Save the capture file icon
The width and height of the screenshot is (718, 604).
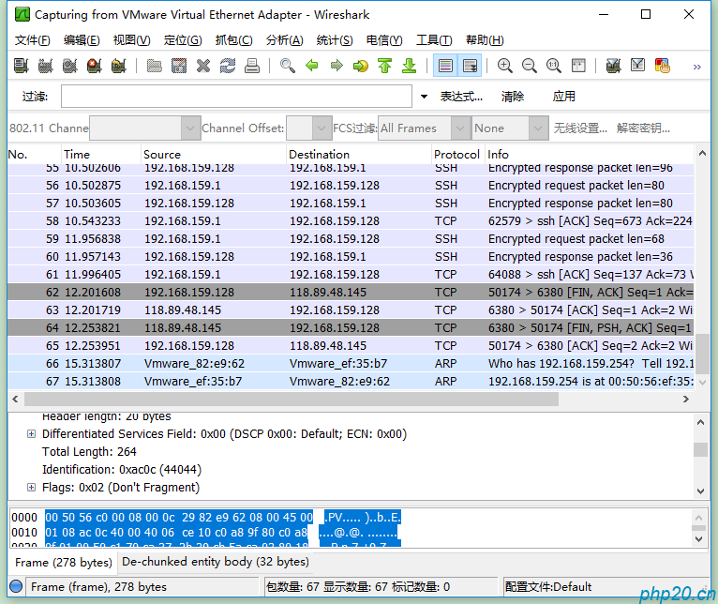click(179, 66)
